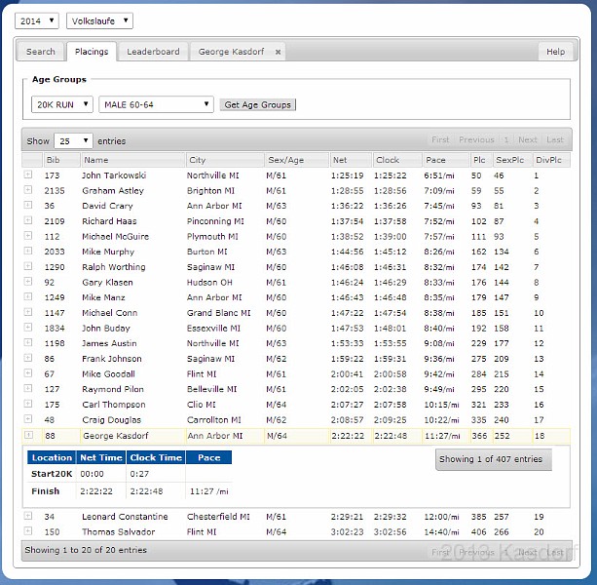Open the MALE 60-64 age group dropdown
Viewport: 597px width, 585px height.
(x=155, y=104)
